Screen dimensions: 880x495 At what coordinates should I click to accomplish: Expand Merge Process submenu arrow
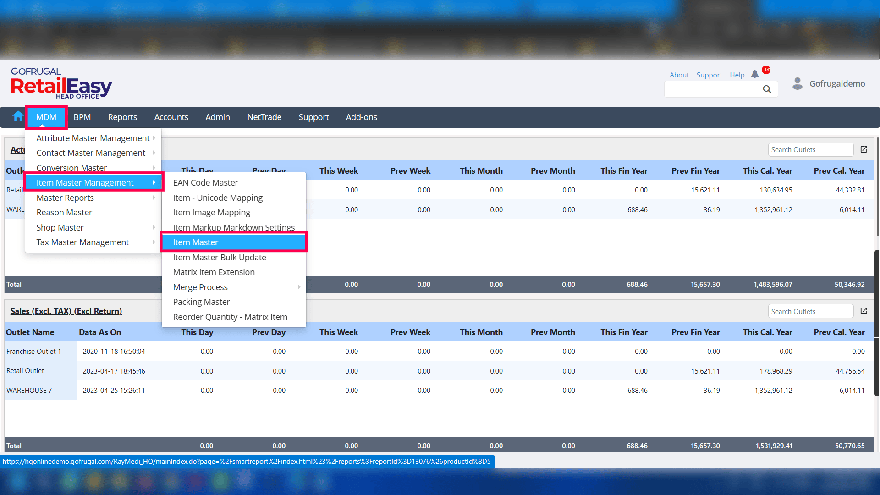click(x=299, y=287)
